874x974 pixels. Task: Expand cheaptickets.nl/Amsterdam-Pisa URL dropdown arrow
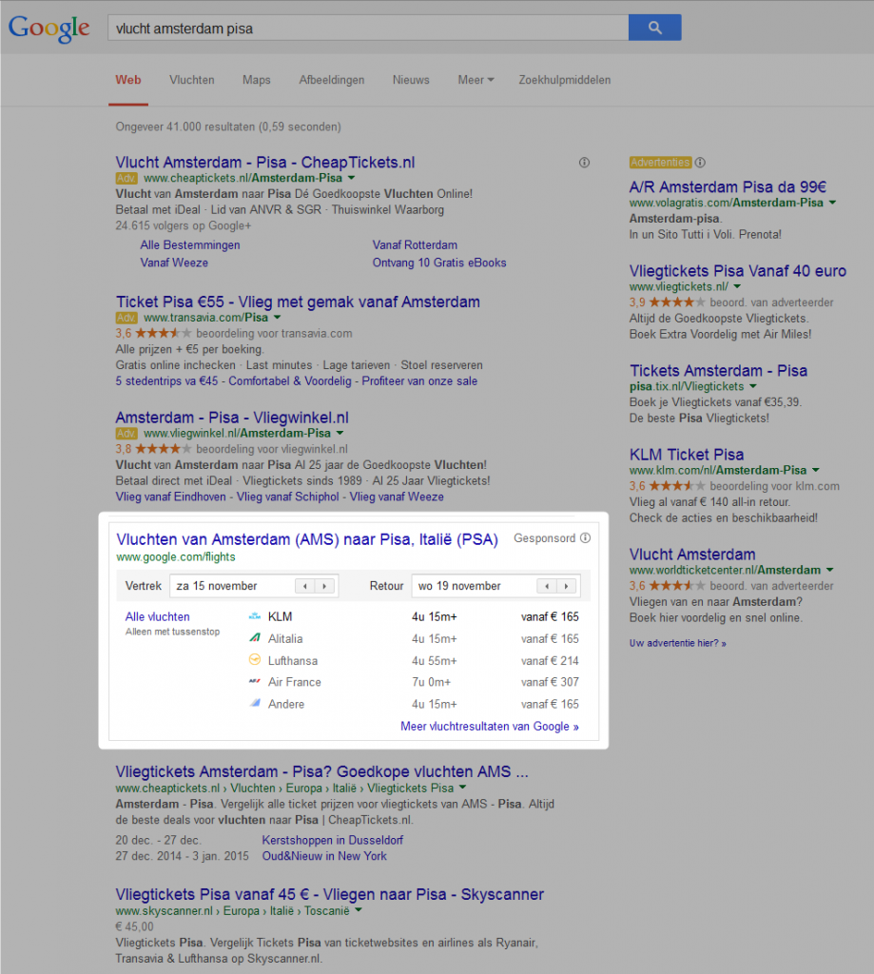coord(351,178)
